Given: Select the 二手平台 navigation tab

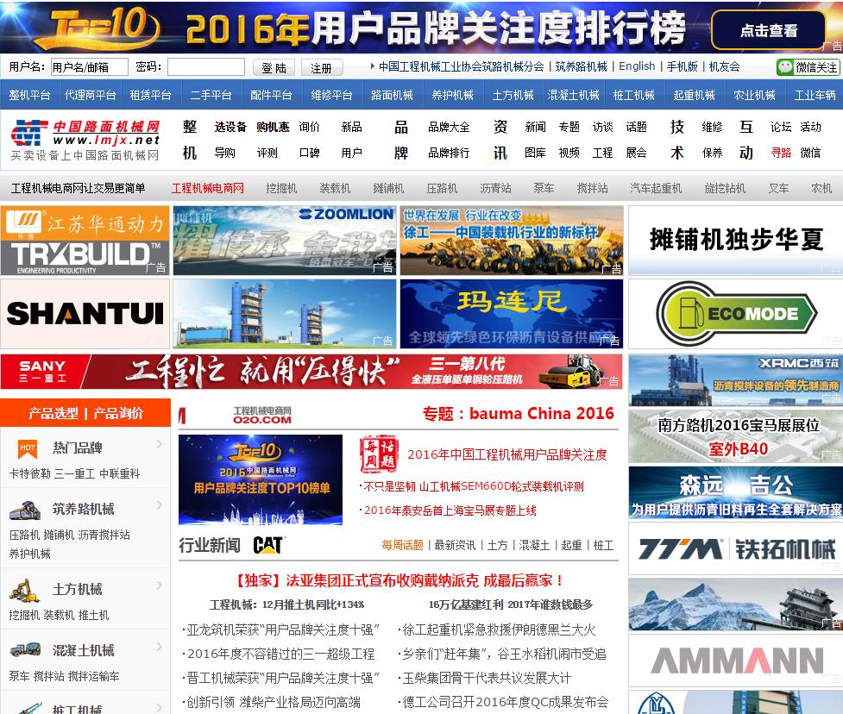Looking at the screenshot, I should point(211,95).
